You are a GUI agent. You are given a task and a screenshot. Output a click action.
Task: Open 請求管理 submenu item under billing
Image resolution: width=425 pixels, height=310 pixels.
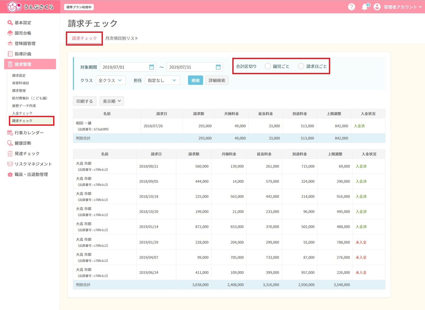[x=19, y=91]
